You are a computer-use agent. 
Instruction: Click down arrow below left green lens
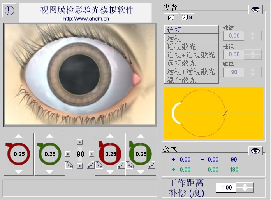pyautogui.click(x=49, y=172)
